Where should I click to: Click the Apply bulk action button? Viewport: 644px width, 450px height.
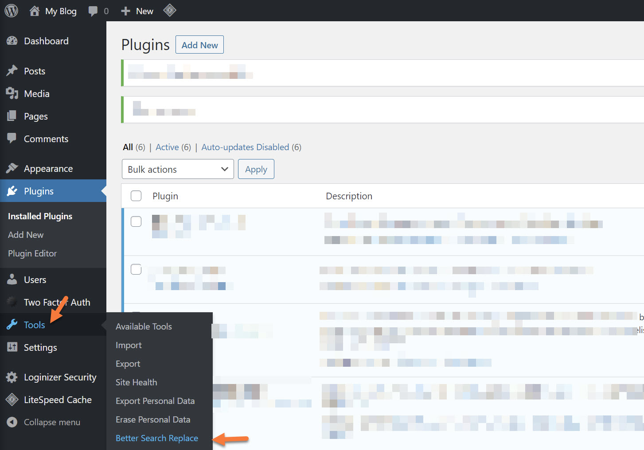pos(256,169)
